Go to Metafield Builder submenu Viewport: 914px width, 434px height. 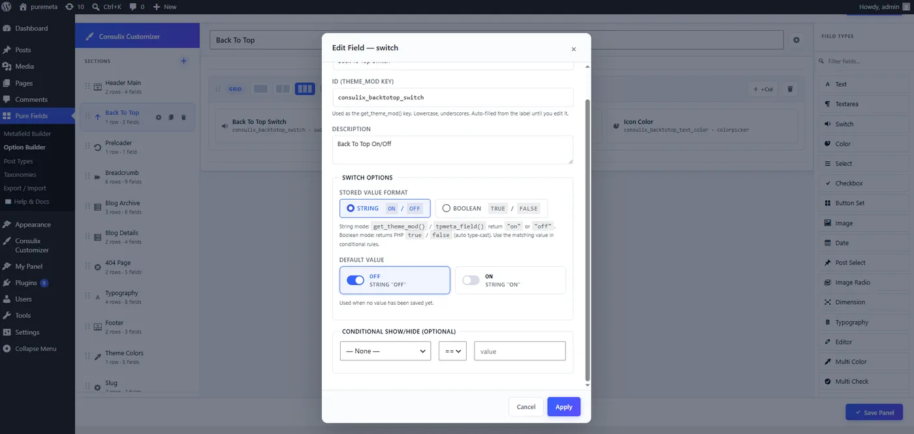[27, 134]
